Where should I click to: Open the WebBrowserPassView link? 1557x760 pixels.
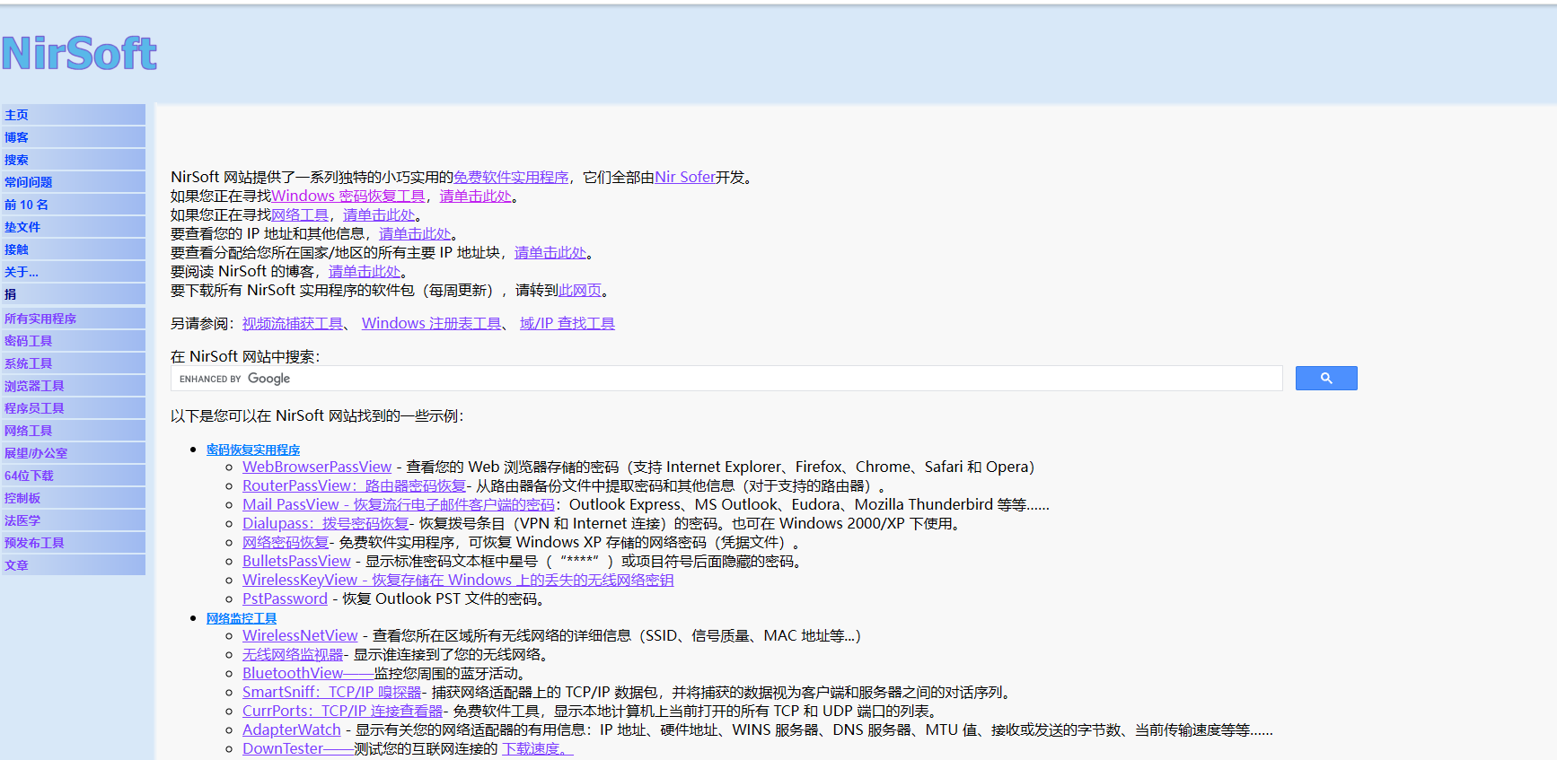(x=317, y=467)
